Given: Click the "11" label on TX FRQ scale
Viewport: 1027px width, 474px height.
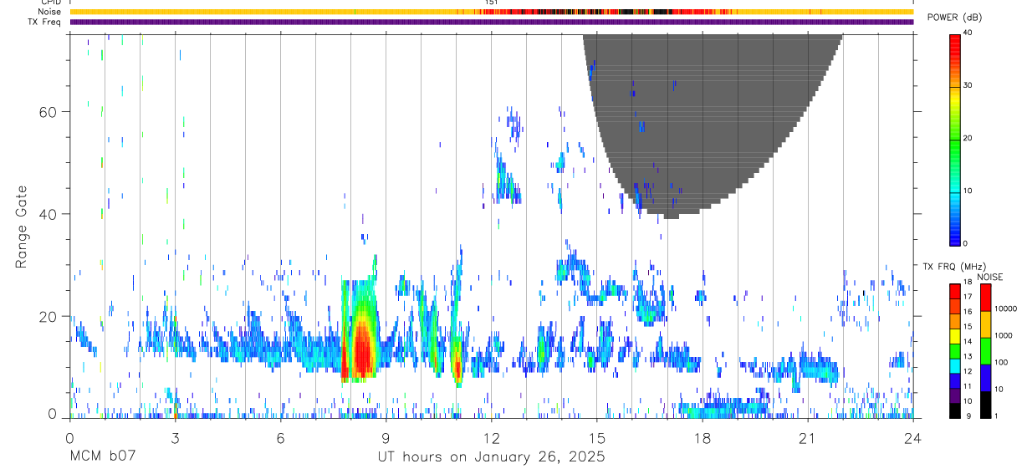Looking at the screenshot, I should click(x=969, y=386).
